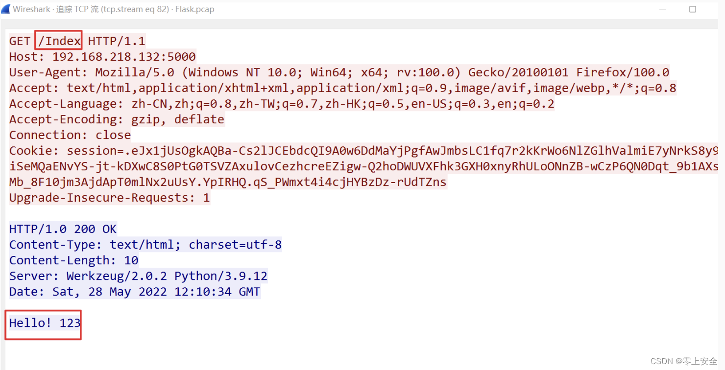Image resolution: width=725 pixels, height=370 pixels.
Task: Select the User-Agent Mozilla/5.0 header line
Action: tap(339, 72)
